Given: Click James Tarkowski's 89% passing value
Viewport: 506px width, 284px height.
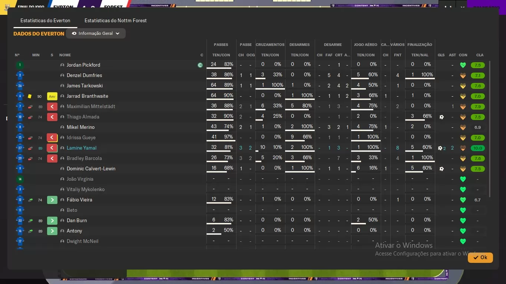Looking at the screenshot, I should pyautogui.click(x=229, y=85).
